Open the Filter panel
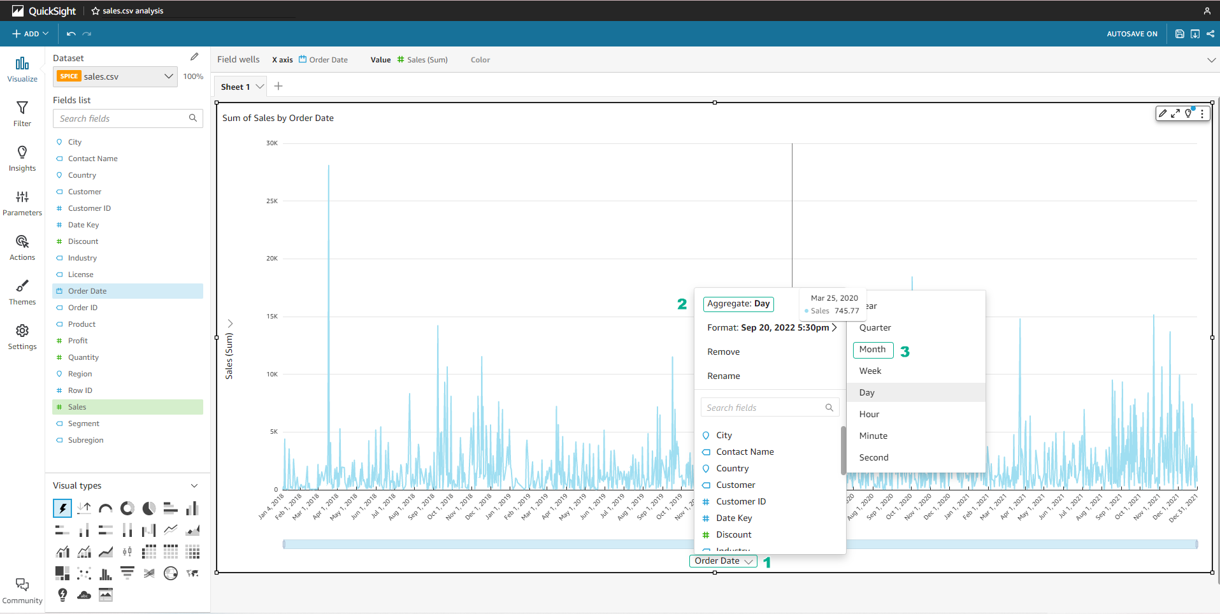This screenshot has height=614, width=1220. 22,114
